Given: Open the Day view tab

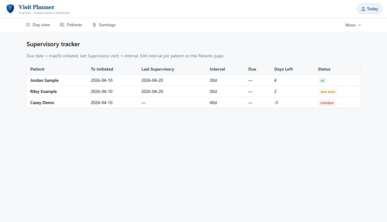Looking at the screenshot, I should [38, 25].
